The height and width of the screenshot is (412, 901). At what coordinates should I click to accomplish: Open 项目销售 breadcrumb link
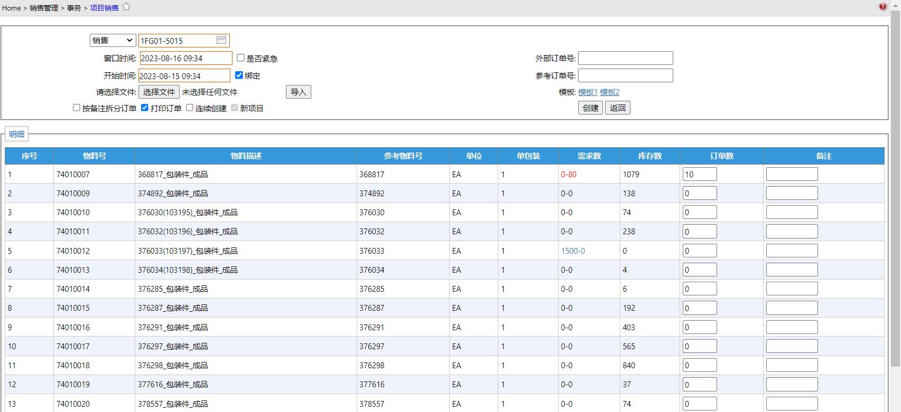(104, 8)
